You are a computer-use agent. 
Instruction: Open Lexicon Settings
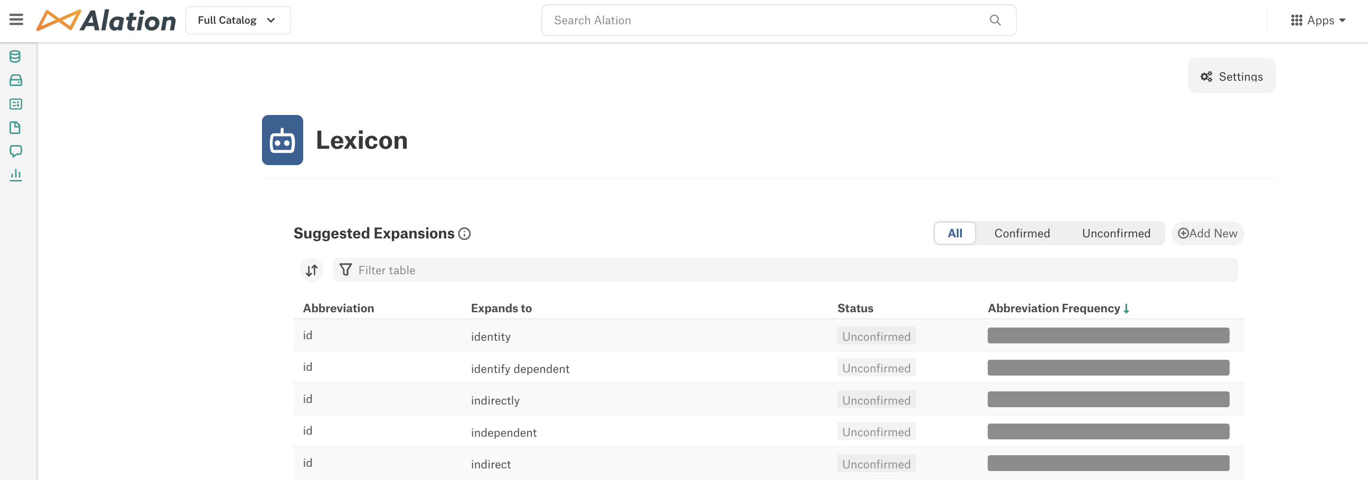click(1232, 76)
